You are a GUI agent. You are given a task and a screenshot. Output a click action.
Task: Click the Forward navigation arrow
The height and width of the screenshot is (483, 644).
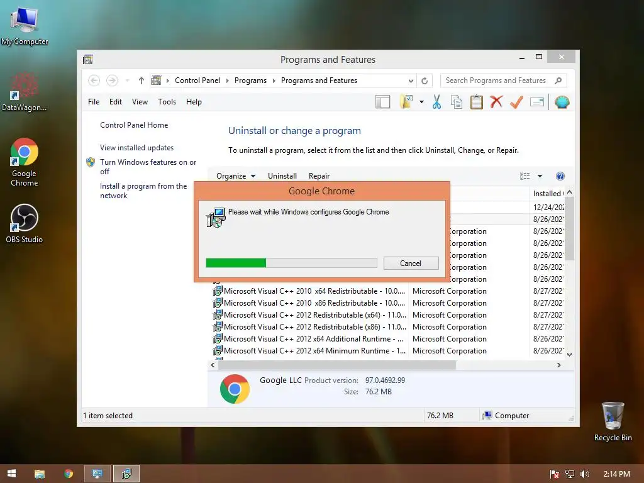click(112, 80)
